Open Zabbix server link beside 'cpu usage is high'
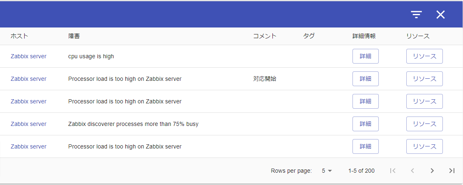 pos(28,56)
